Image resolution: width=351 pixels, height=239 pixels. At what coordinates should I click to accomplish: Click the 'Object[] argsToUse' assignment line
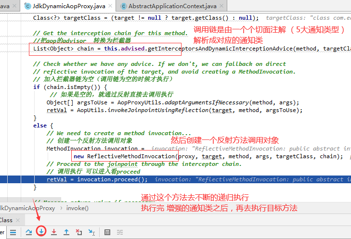(x=173, y=102)
